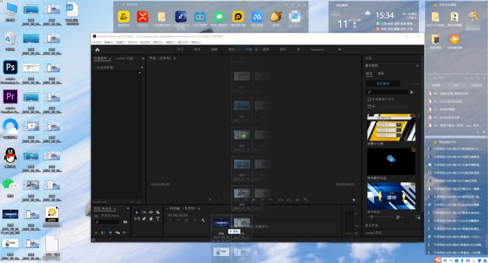Image resolution: width=488 pixels, height=263 pixels.
Task: Select the Selection arrow tool
Action: tap(136, 213)
